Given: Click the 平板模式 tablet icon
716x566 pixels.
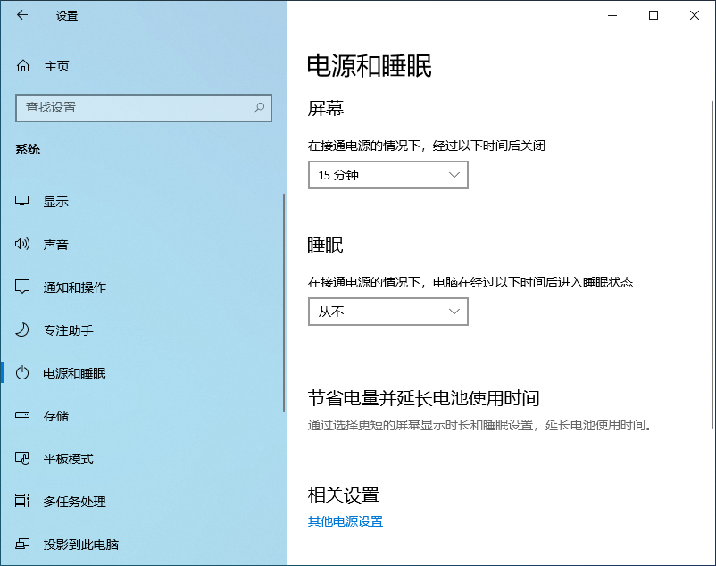Looking at the screenshot, I should [23, 459].
